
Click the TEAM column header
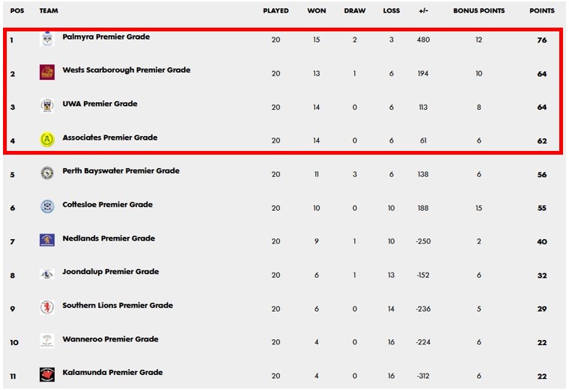coord(49,11)
